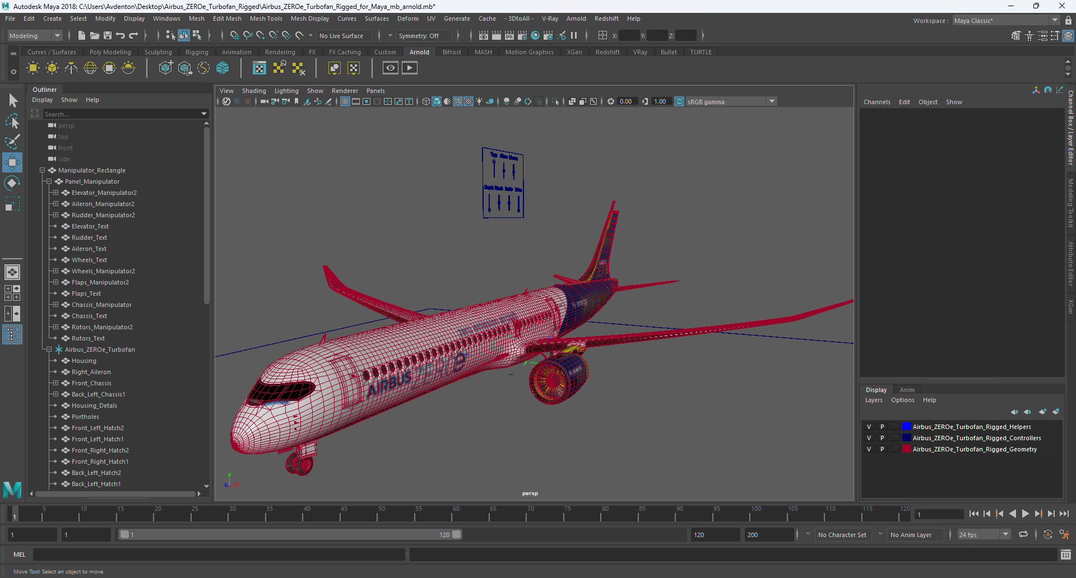Open the Deform menu
Image resolution: width=1076 pixels, height=578 pixels.
407,18
